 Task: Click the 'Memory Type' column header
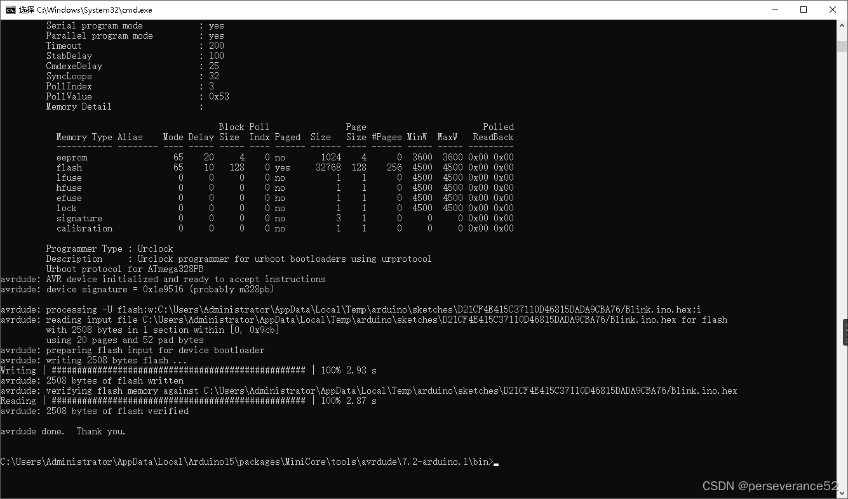pyautogui.click(x=84, y=137)
